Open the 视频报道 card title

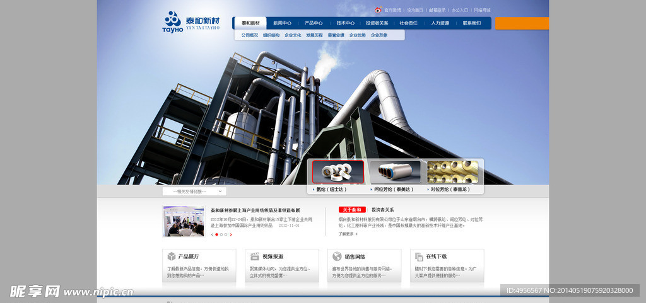click(x=273, y=256)
